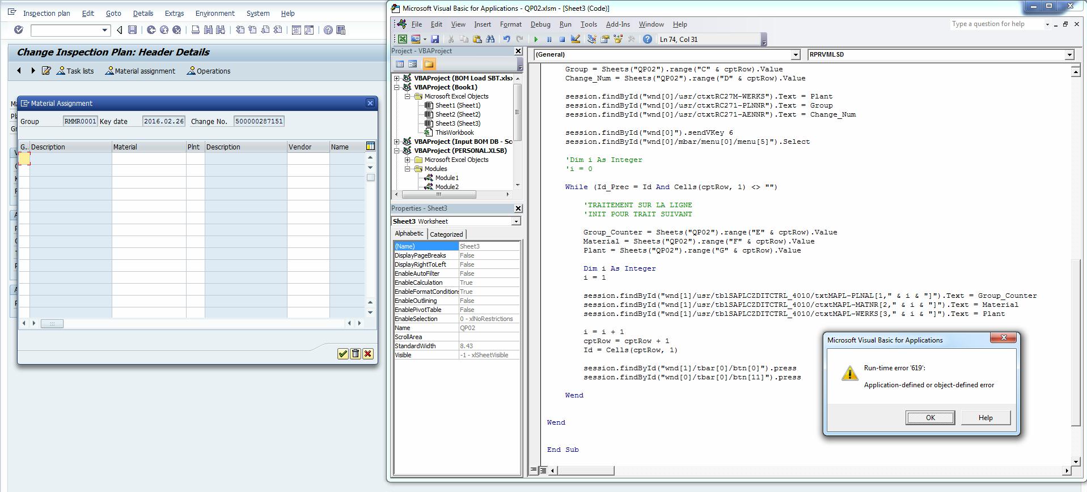Viewport: 1087px width, 492px height.
Task: Click the StandardWidth property row
Action: point(456,346)
